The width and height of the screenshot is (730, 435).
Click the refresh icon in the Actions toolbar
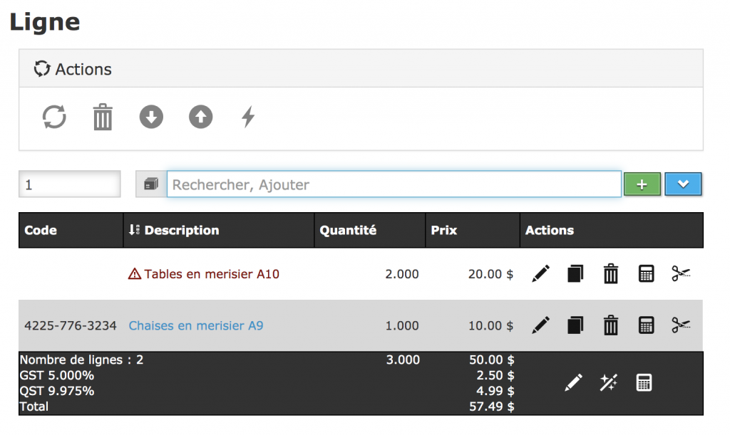pyautogui.click(x=54, y=116)
